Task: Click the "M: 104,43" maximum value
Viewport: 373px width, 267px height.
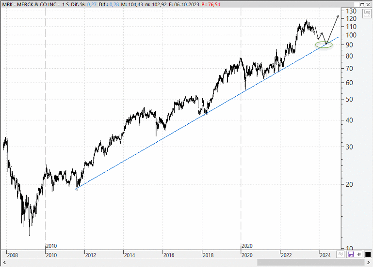Action: click(x=132, y=4)
